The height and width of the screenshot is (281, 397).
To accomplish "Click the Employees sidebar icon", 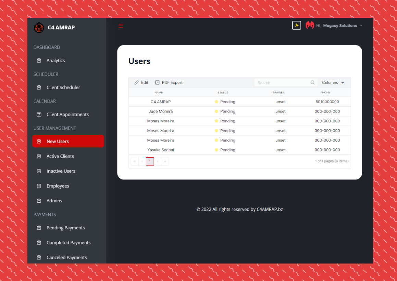I will click(39, 186).
